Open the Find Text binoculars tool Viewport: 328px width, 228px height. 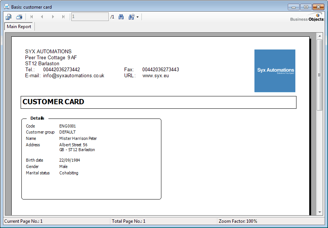121,17
